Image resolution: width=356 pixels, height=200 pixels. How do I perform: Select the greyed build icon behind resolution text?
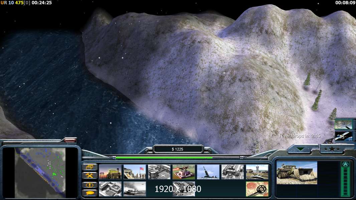point(184,189)
